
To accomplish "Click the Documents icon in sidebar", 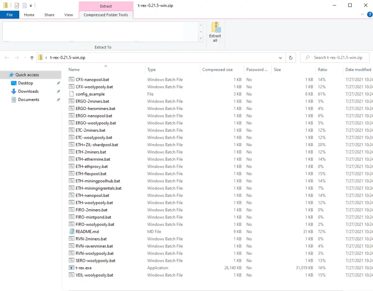I will 14,100.
